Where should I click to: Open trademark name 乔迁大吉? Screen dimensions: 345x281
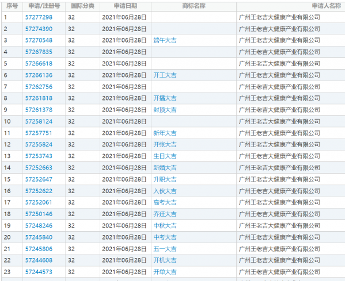tap(165, 214)
